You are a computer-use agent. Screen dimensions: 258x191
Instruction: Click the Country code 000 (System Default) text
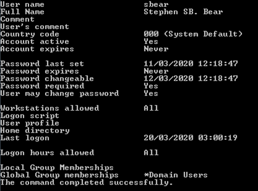coord(193,34)
